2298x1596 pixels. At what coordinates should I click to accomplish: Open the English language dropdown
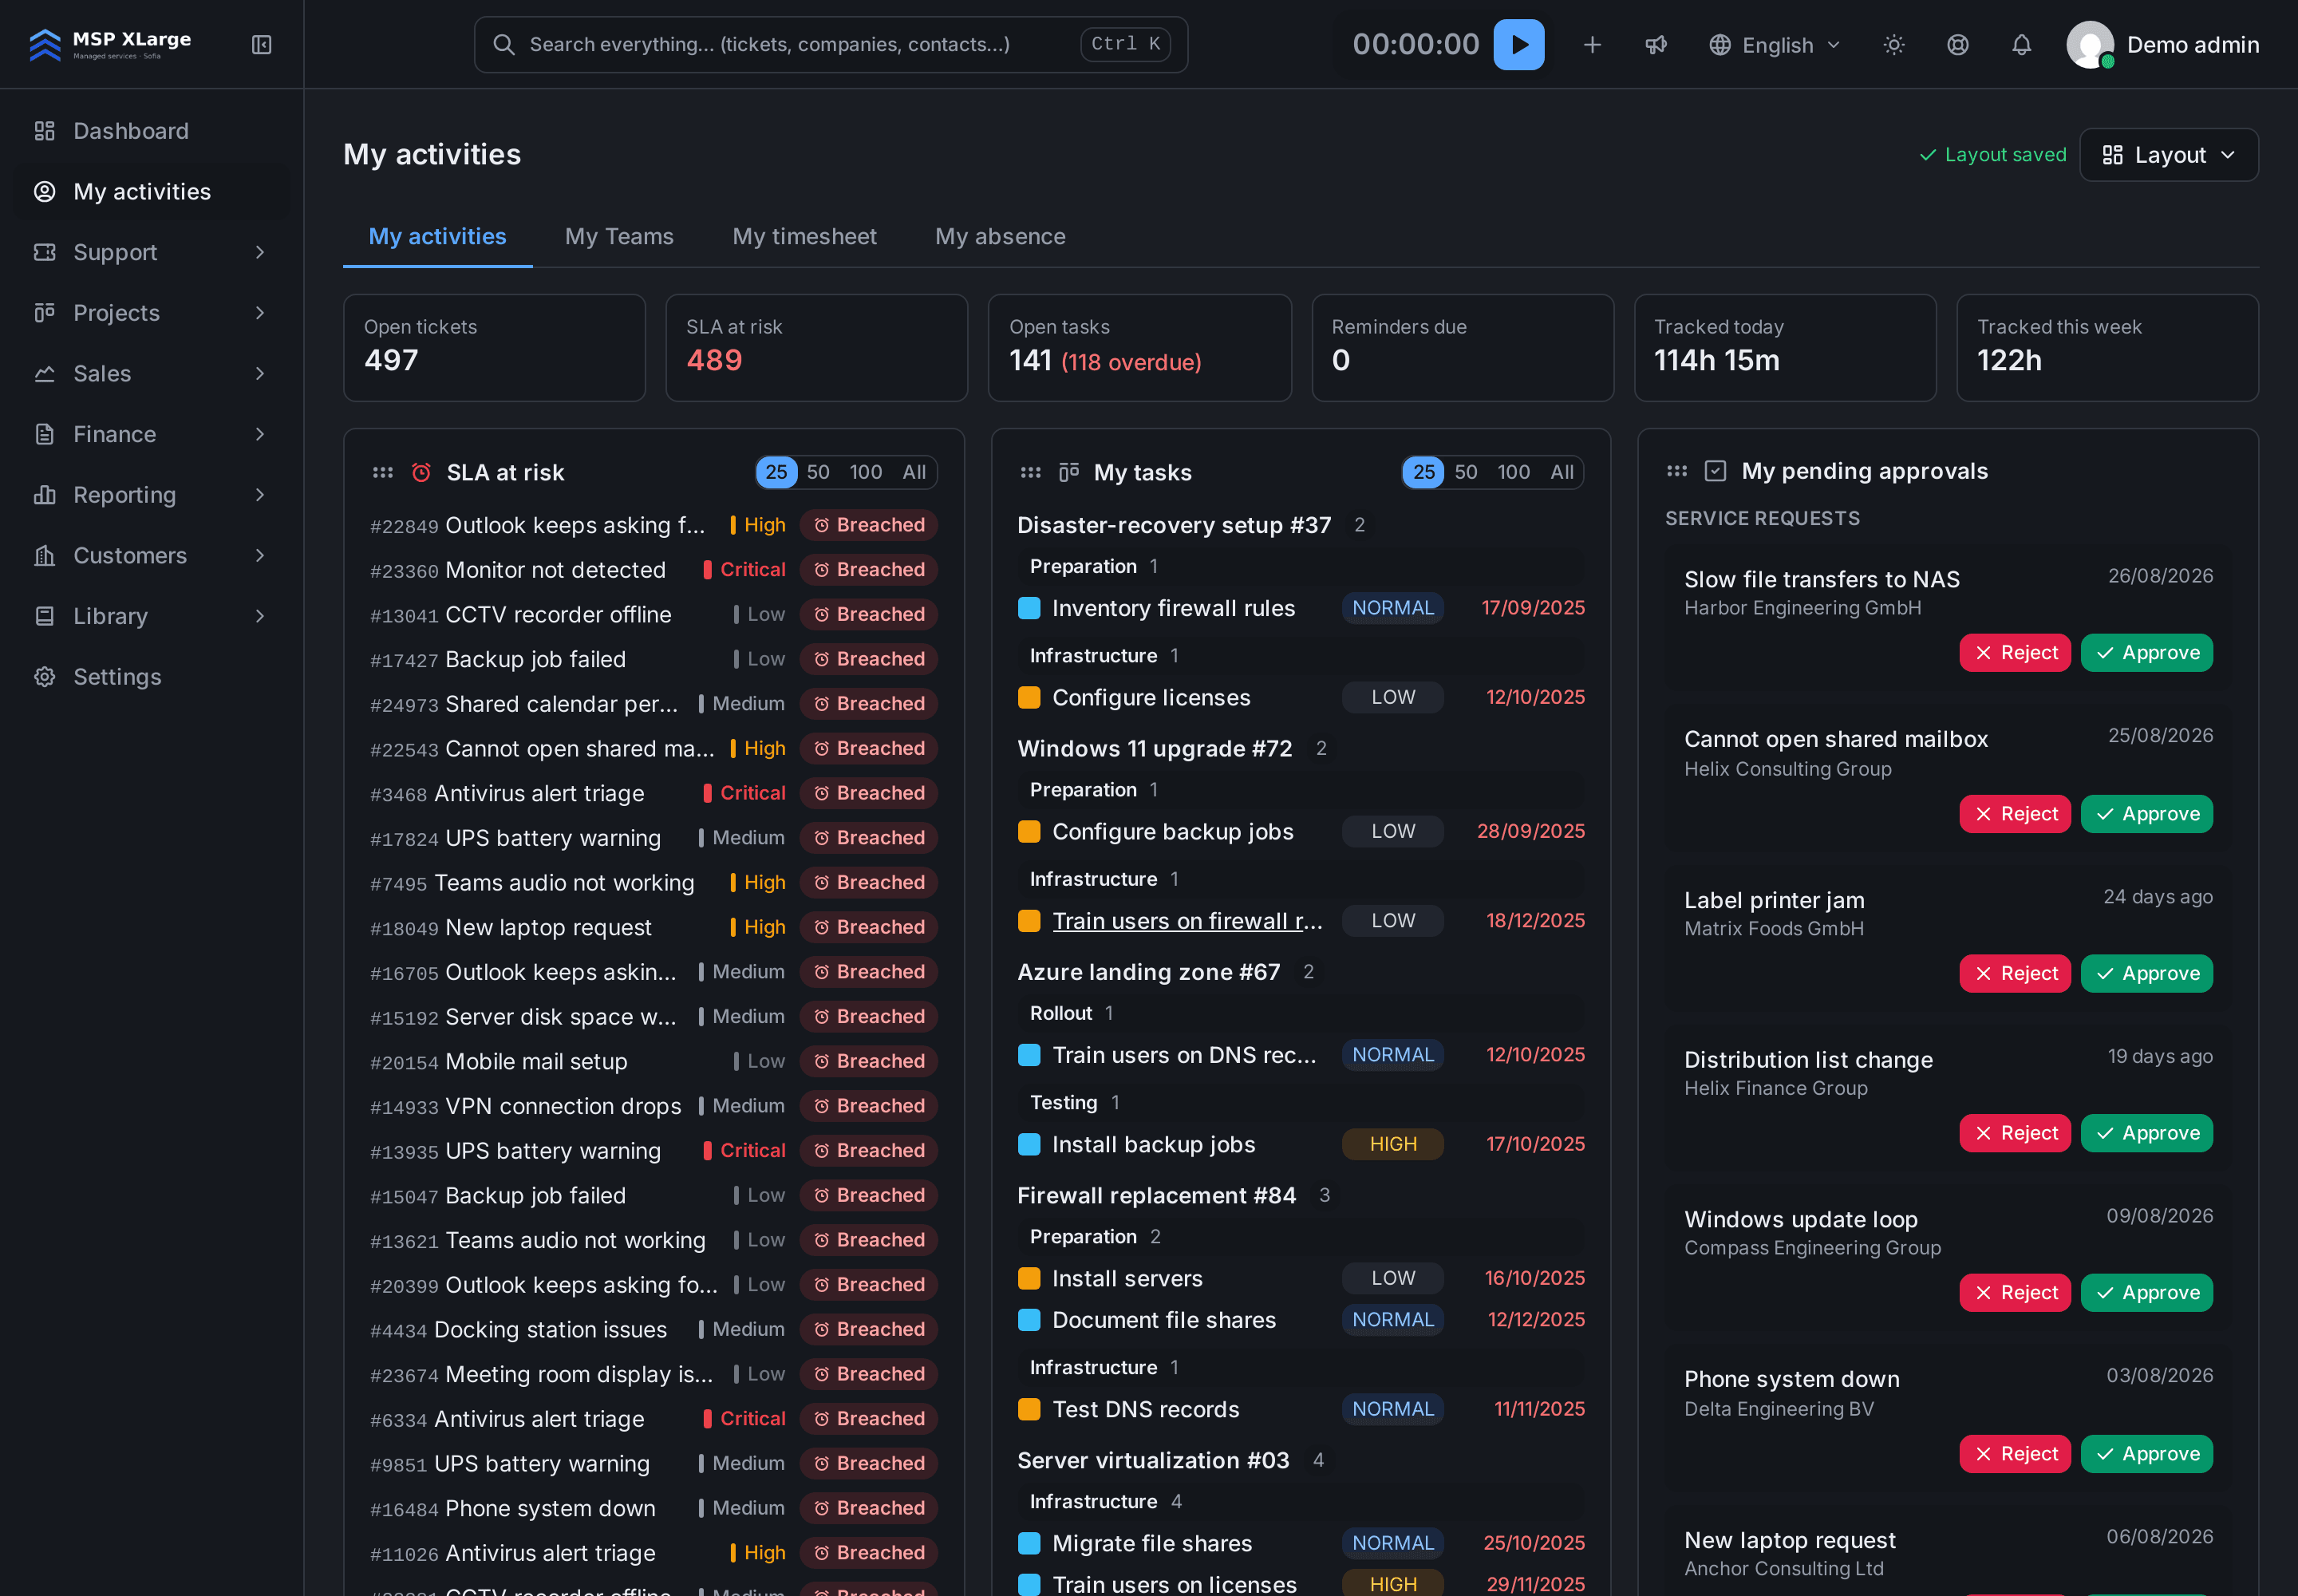pos(1775,45)
